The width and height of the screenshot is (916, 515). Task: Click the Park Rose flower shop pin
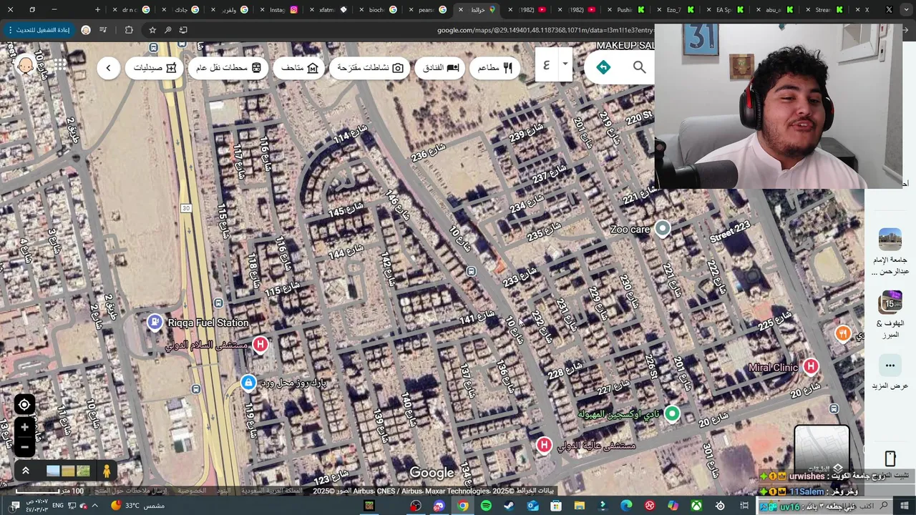tap(248, 383)
